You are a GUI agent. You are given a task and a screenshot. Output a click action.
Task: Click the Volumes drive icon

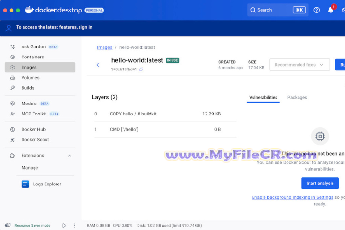click(x=12, y=78)
